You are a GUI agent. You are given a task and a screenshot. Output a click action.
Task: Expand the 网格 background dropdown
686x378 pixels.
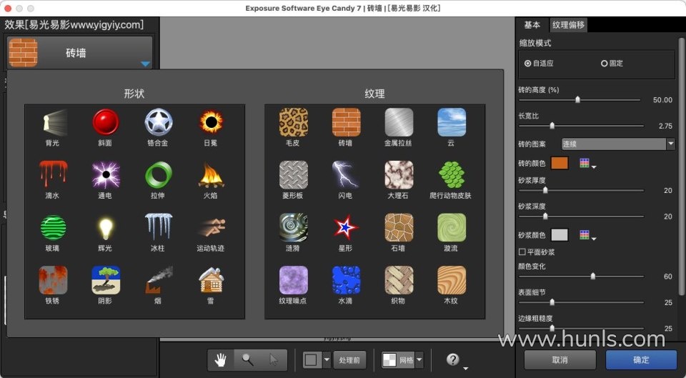point(419,360)
